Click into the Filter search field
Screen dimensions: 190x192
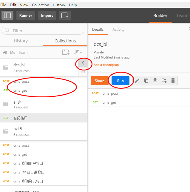(x=43, y=30)
